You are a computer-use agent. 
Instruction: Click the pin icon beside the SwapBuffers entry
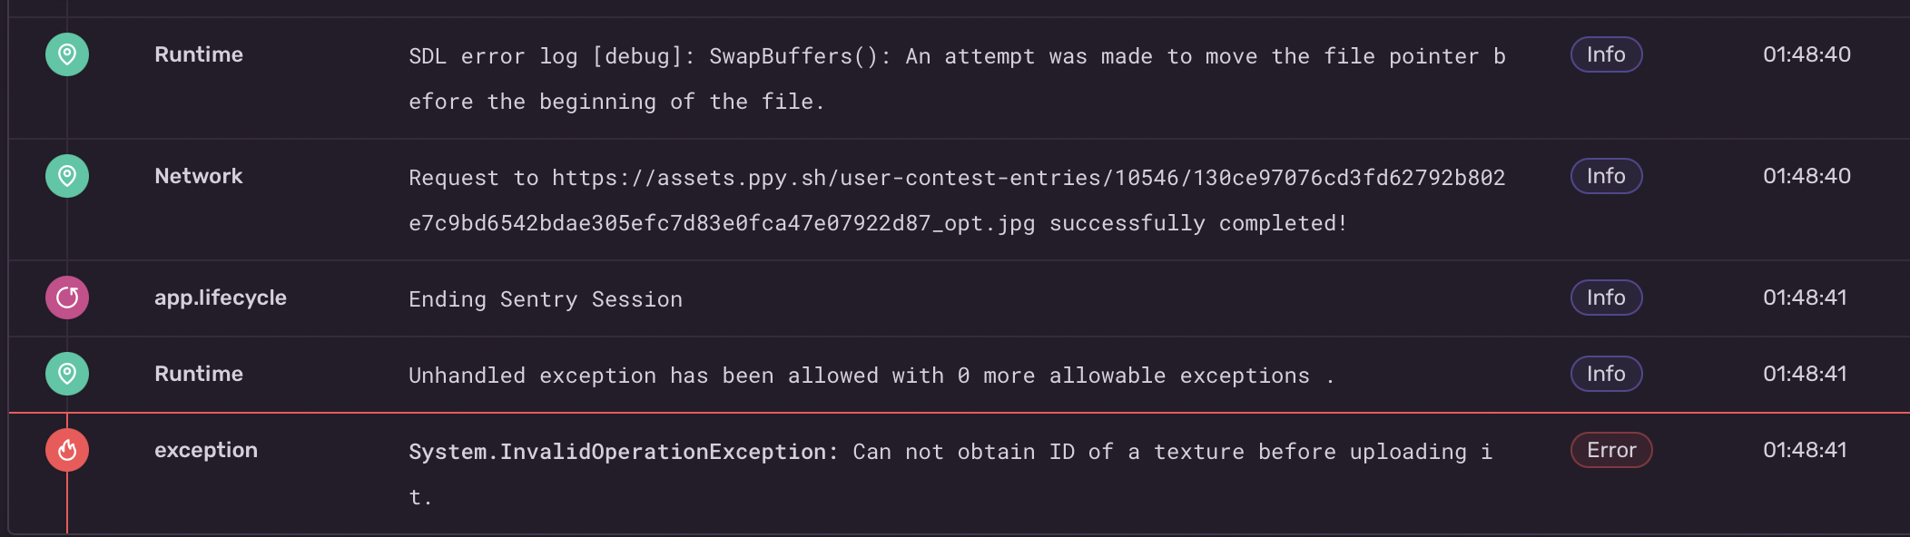[66, 54]
